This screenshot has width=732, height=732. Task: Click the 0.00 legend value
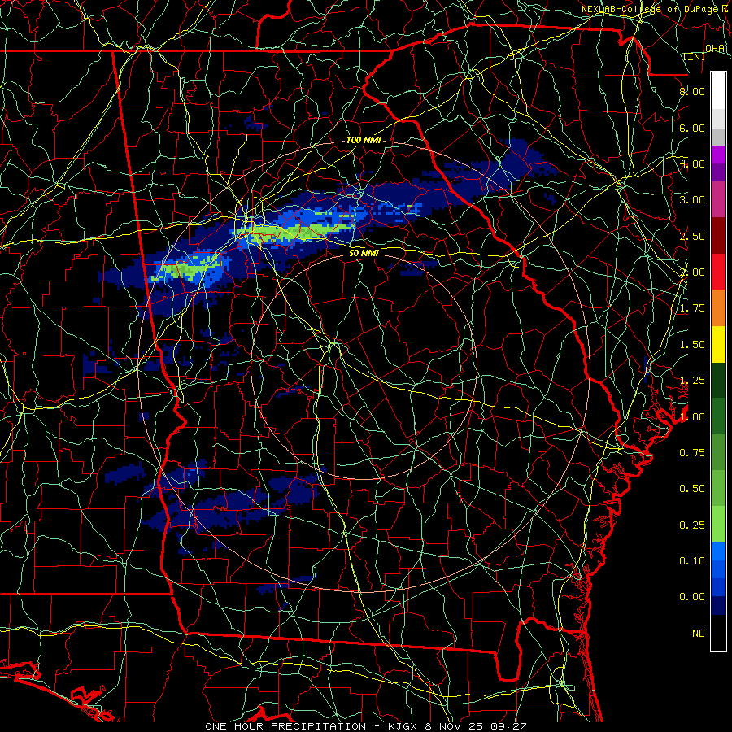[692, 597]
